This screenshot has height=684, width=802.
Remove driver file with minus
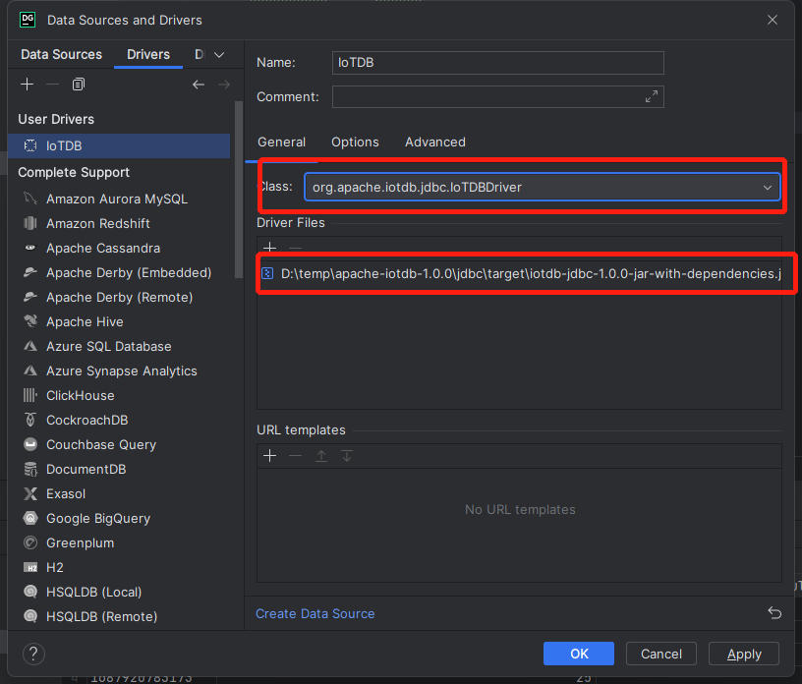[295, 248]
